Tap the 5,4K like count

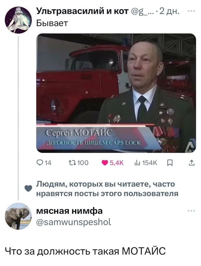click(x=117, y=163)
